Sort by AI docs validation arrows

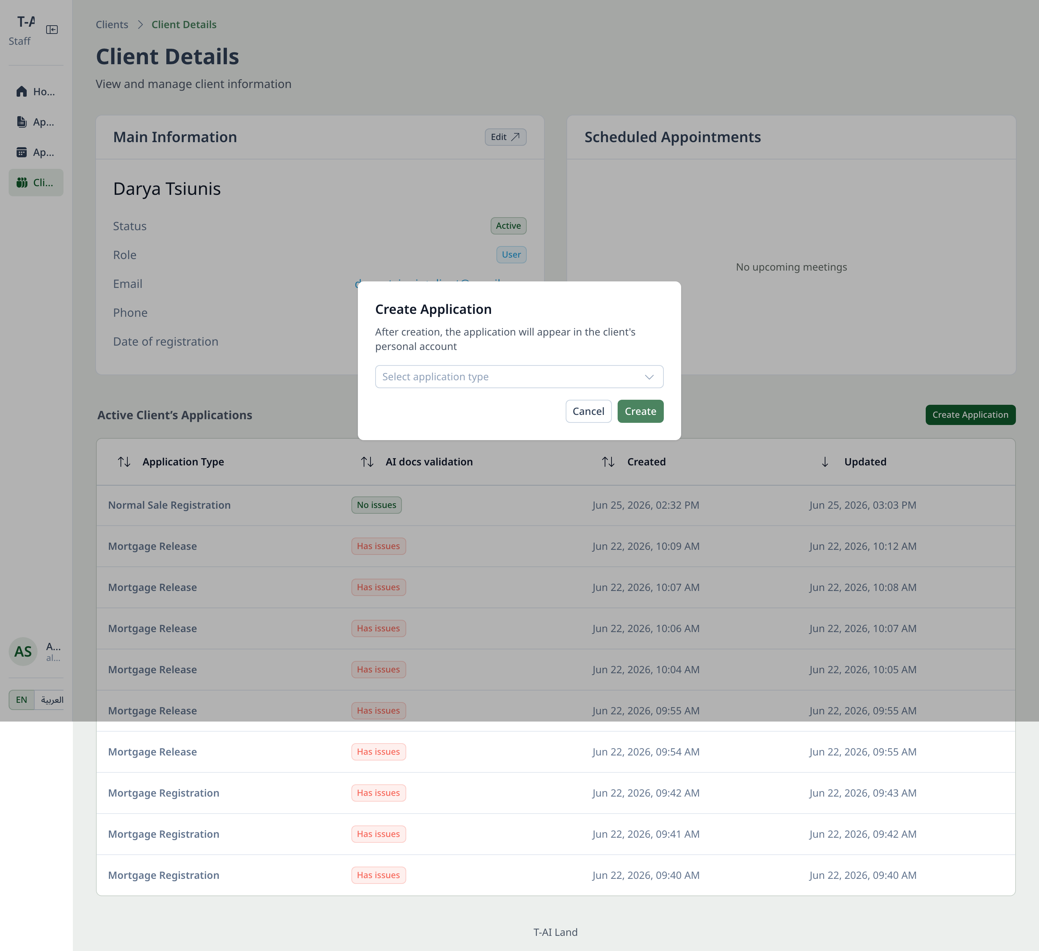[367, 462]
